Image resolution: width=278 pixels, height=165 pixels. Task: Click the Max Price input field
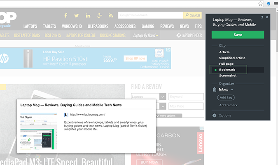[186, 106]
